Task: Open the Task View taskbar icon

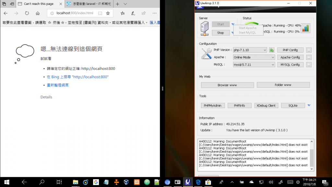Action: [x=59, y=182]
